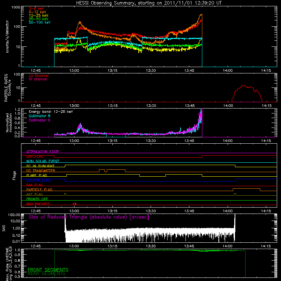Select the FRONT SEGMENTS legend label
The image size is (281, 281).
click(48, 270)
